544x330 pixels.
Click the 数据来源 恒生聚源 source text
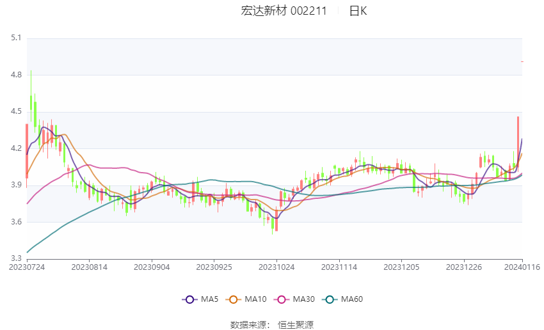[272, 325]
